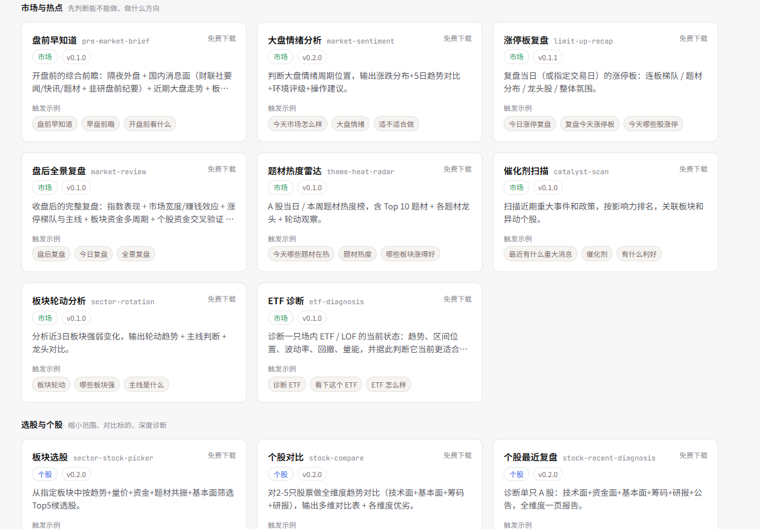
Task: Download the ETF 诊断 skill
Action: [457, 299]
